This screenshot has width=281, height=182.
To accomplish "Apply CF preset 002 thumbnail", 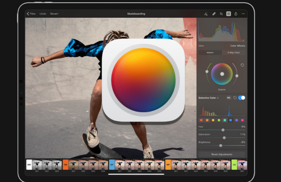I will (130, 165).
